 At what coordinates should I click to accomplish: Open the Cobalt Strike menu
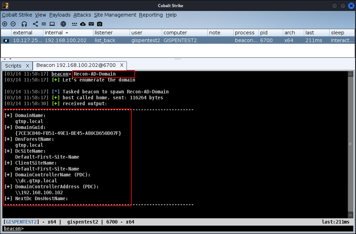(x=17, y=15)
